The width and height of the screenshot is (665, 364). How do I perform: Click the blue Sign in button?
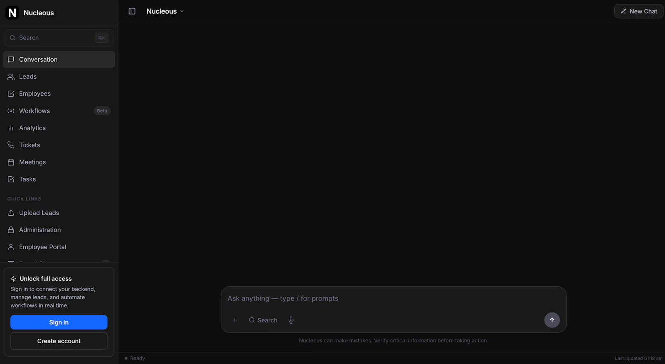point(59,322)
